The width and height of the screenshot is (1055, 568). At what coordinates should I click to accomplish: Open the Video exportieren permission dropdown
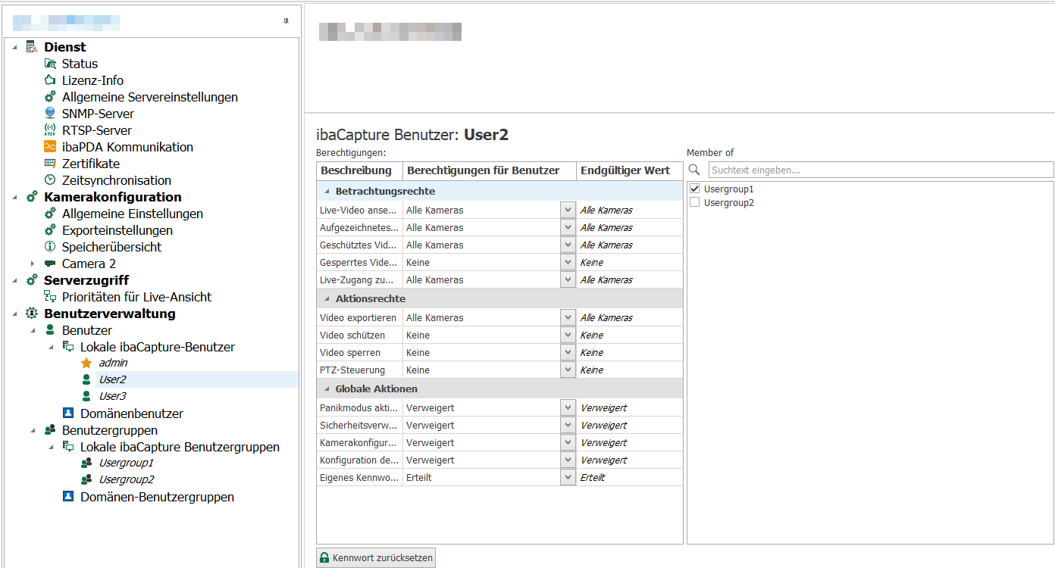568,317
